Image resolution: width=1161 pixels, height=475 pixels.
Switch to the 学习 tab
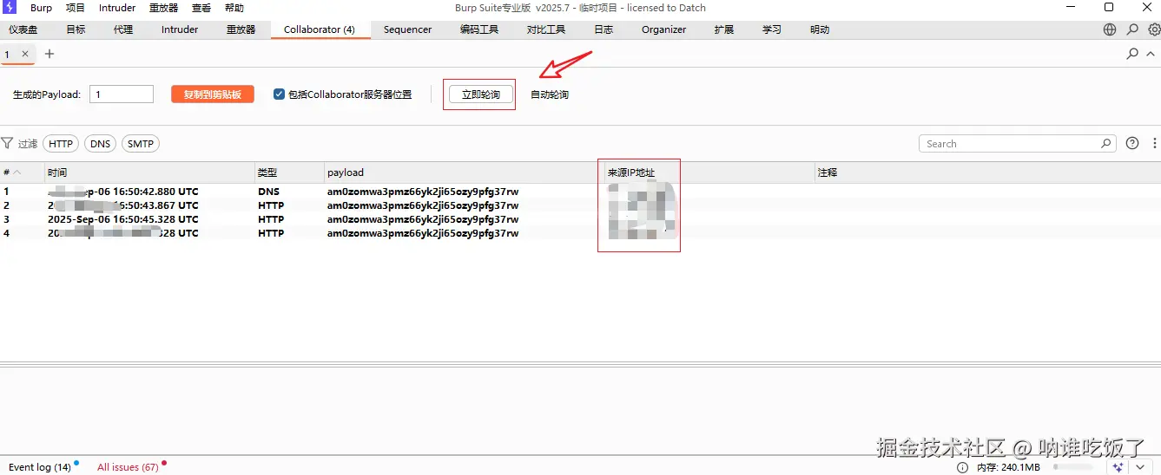[x=772, y=29]
